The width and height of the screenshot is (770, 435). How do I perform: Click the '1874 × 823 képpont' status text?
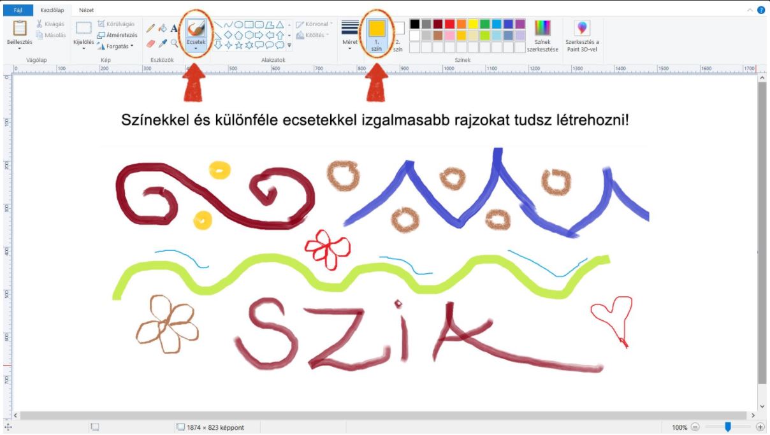(215, 428)
